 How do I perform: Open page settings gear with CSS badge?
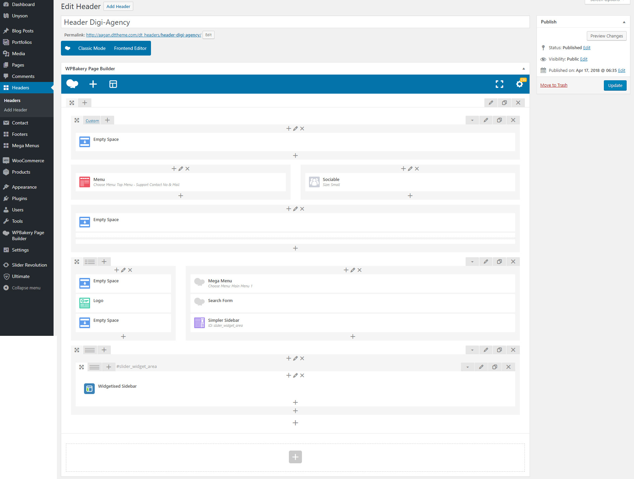(520, 84)
